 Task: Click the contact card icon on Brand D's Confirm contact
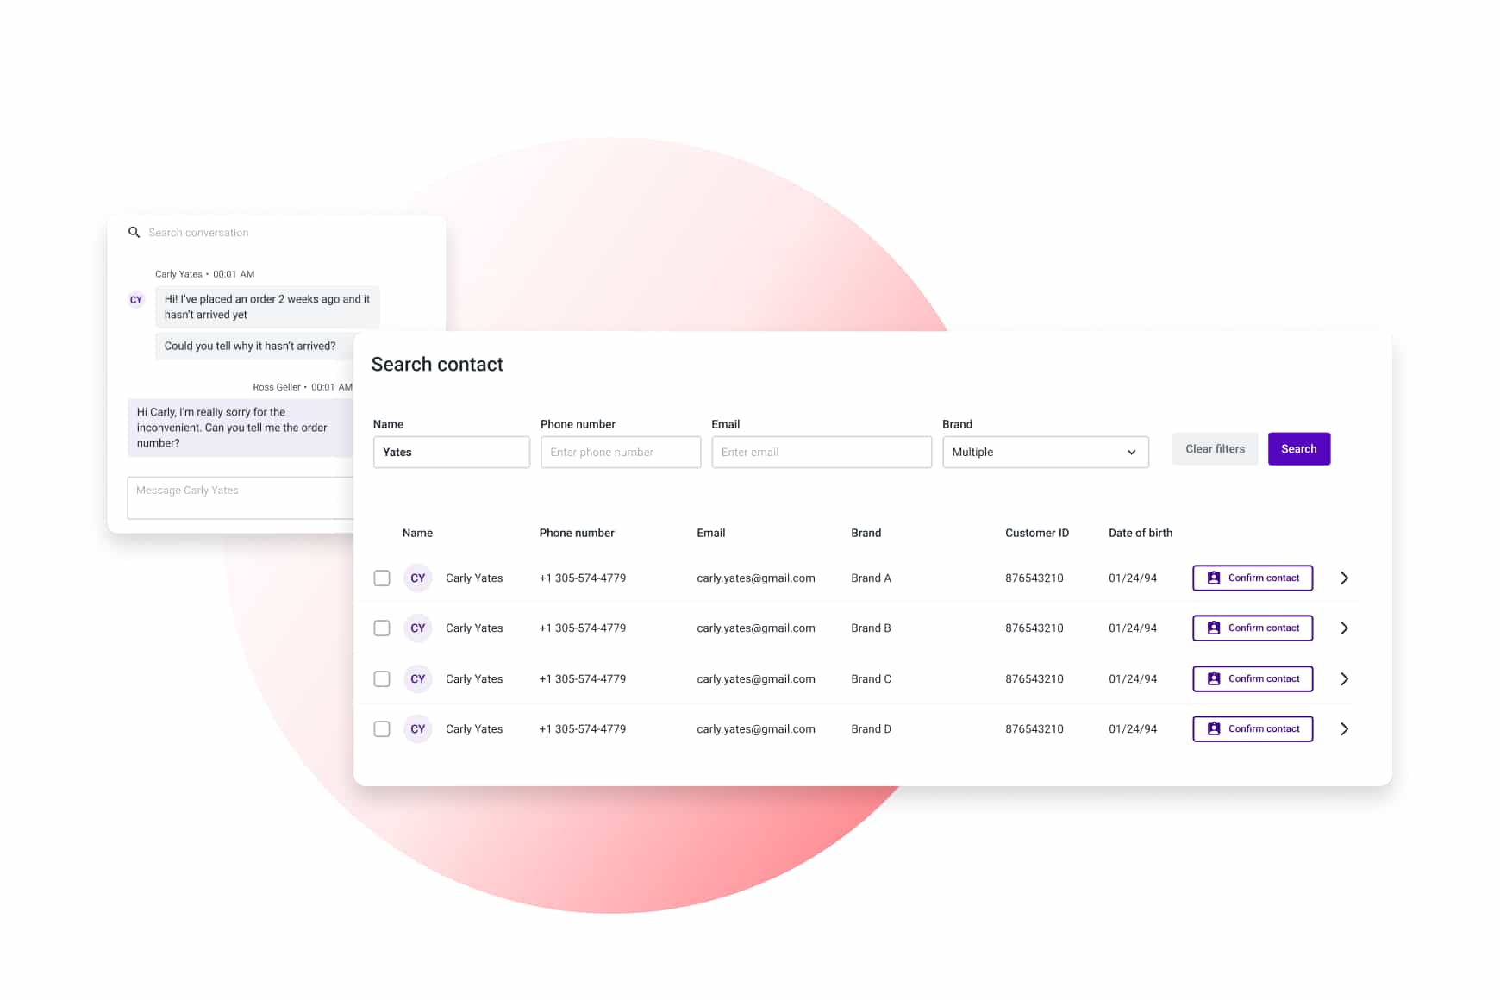[1213, 728]
